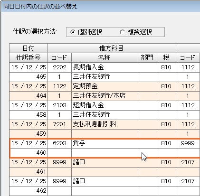Click the 部門 column header
Screen dimensions: 200x196
pyautogui.click(x=147, y=57)
